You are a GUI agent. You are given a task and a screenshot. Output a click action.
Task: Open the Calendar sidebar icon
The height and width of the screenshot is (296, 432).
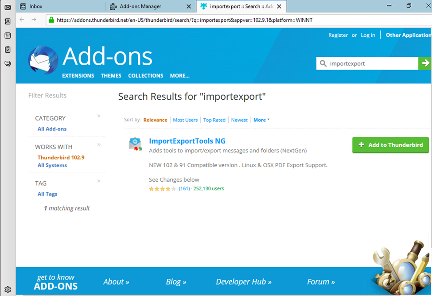click(8, 35)
